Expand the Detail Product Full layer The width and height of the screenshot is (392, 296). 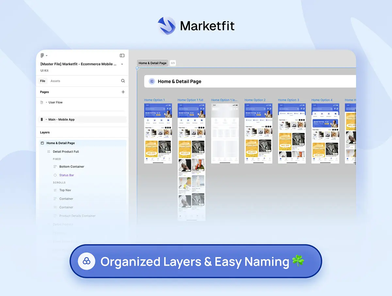[66, 151]
